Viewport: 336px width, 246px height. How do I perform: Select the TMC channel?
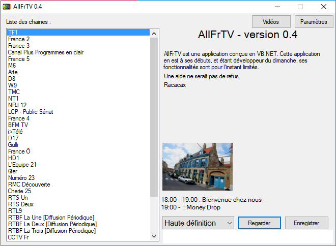pyautogui.click(x=78, y=92)
